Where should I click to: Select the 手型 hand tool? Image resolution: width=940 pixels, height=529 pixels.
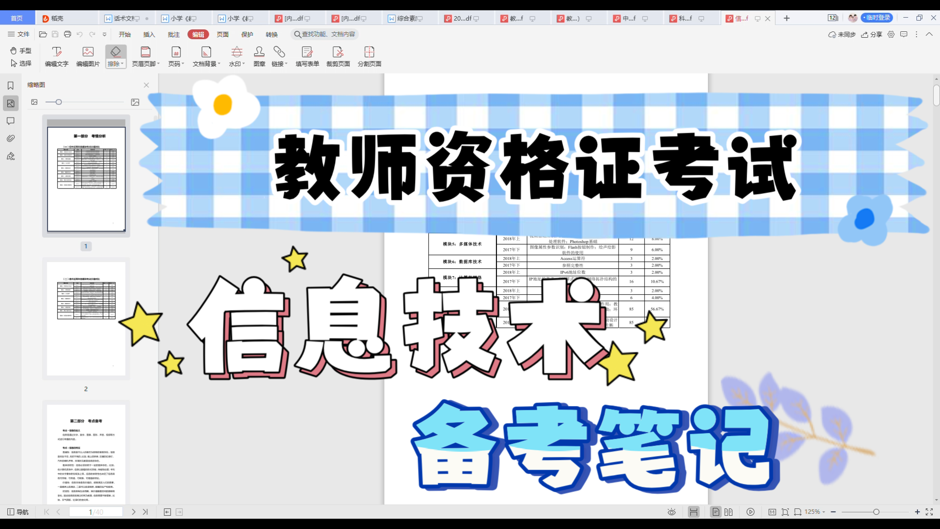[x=21, y=50]
